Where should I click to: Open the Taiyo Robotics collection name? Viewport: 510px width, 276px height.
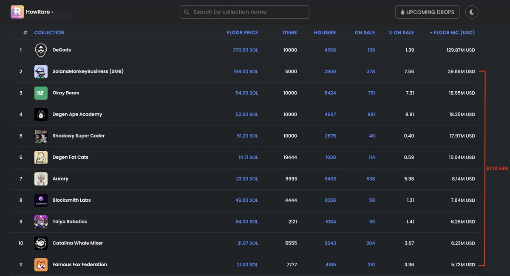70,222
